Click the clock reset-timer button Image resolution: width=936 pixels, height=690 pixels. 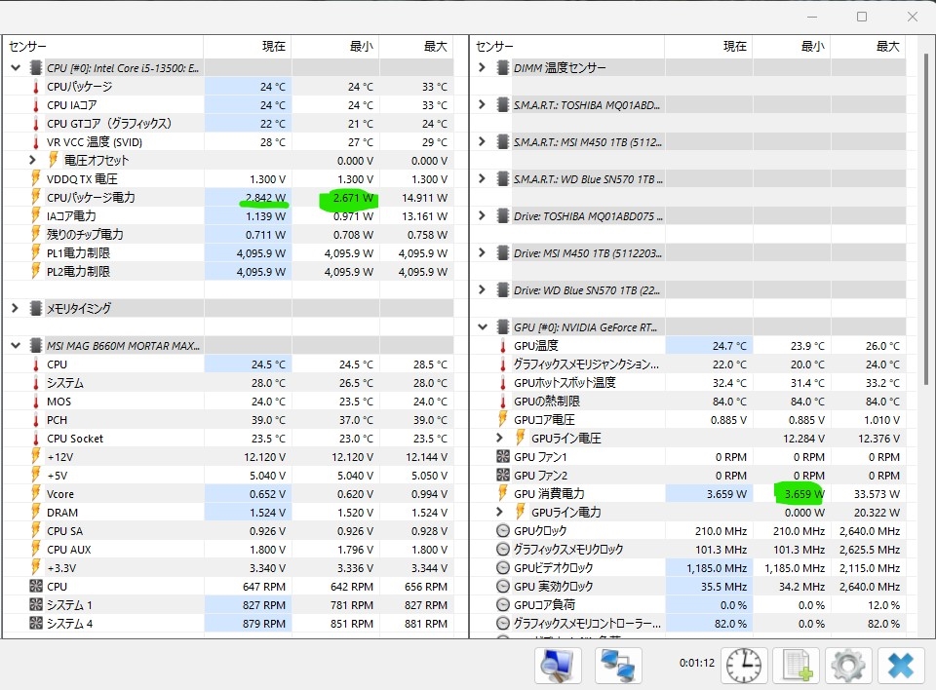[x=744, y=665]
